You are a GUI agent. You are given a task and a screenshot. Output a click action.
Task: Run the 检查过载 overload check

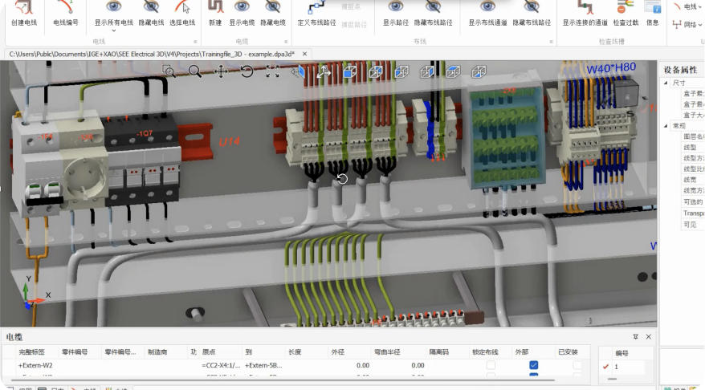(x=626, y=14)
